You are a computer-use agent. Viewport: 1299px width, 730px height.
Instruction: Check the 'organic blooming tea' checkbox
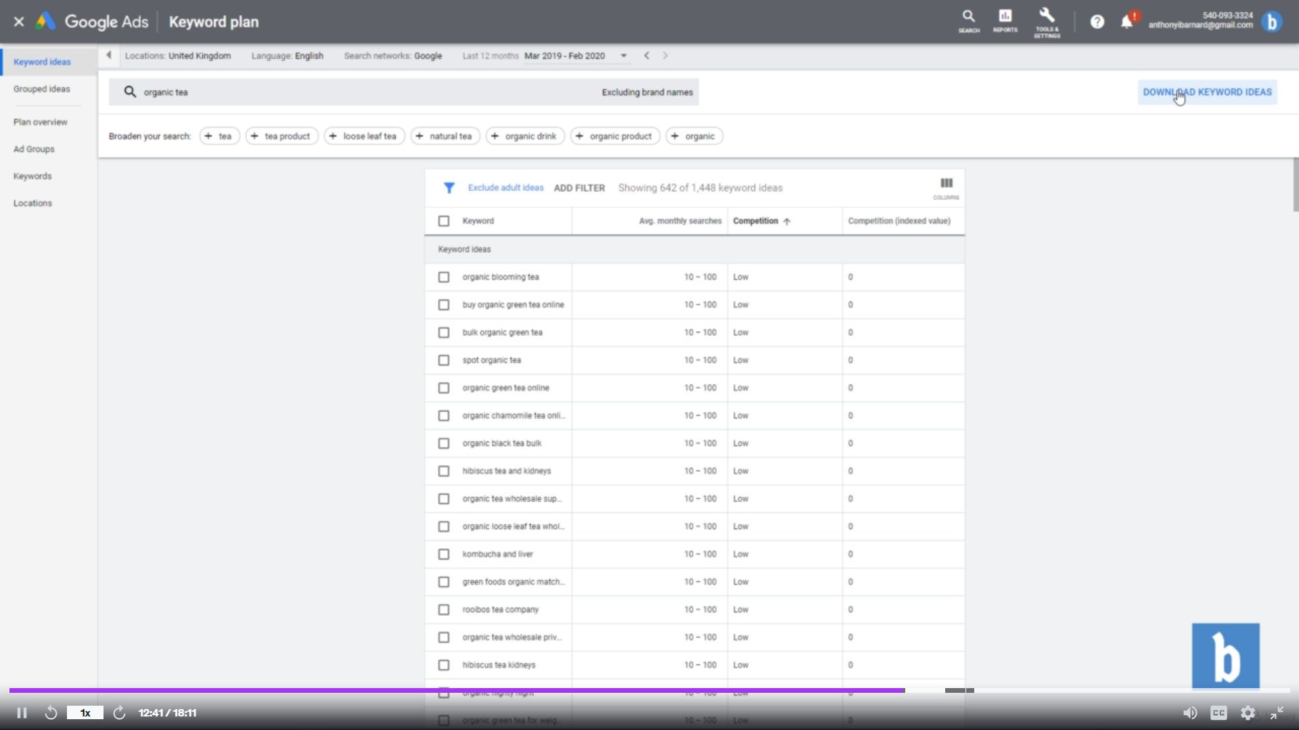[x=444, y=277]
